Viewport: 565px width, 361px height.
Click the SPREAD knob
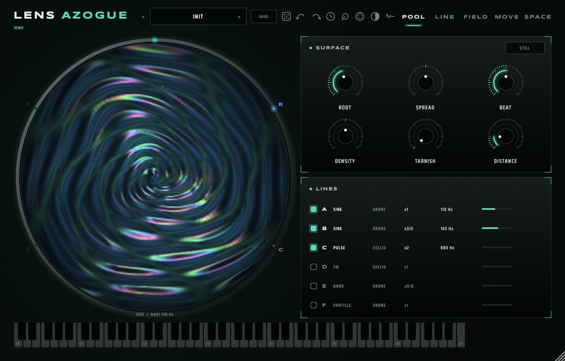click(425, 82)
